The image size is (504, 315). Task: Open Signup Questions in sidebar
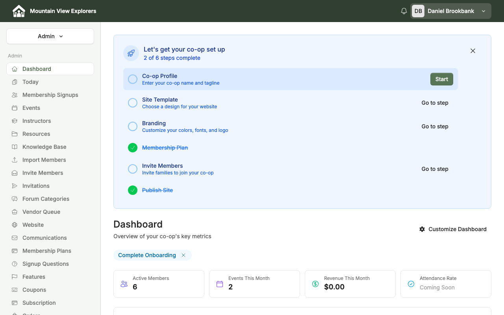[50, 264]
